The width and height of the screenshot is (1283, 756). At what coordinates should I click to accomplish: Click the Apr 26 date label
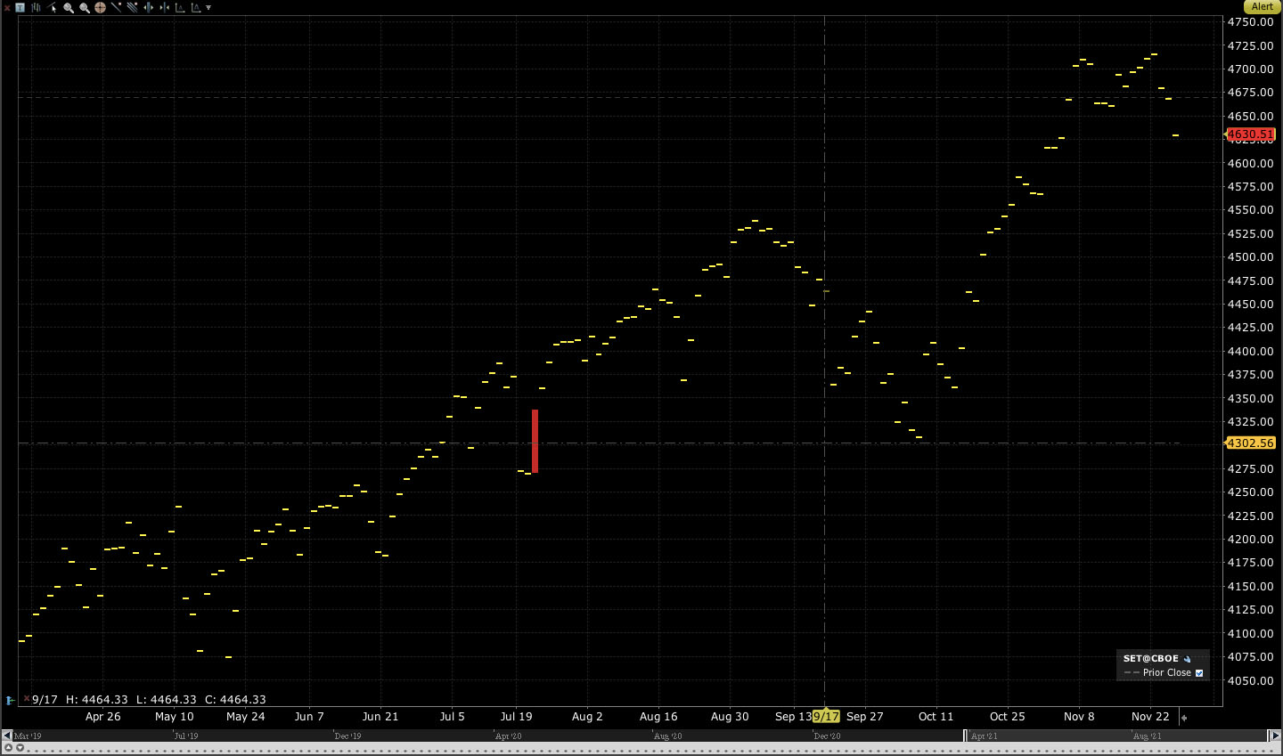click(x=103, y=716)
